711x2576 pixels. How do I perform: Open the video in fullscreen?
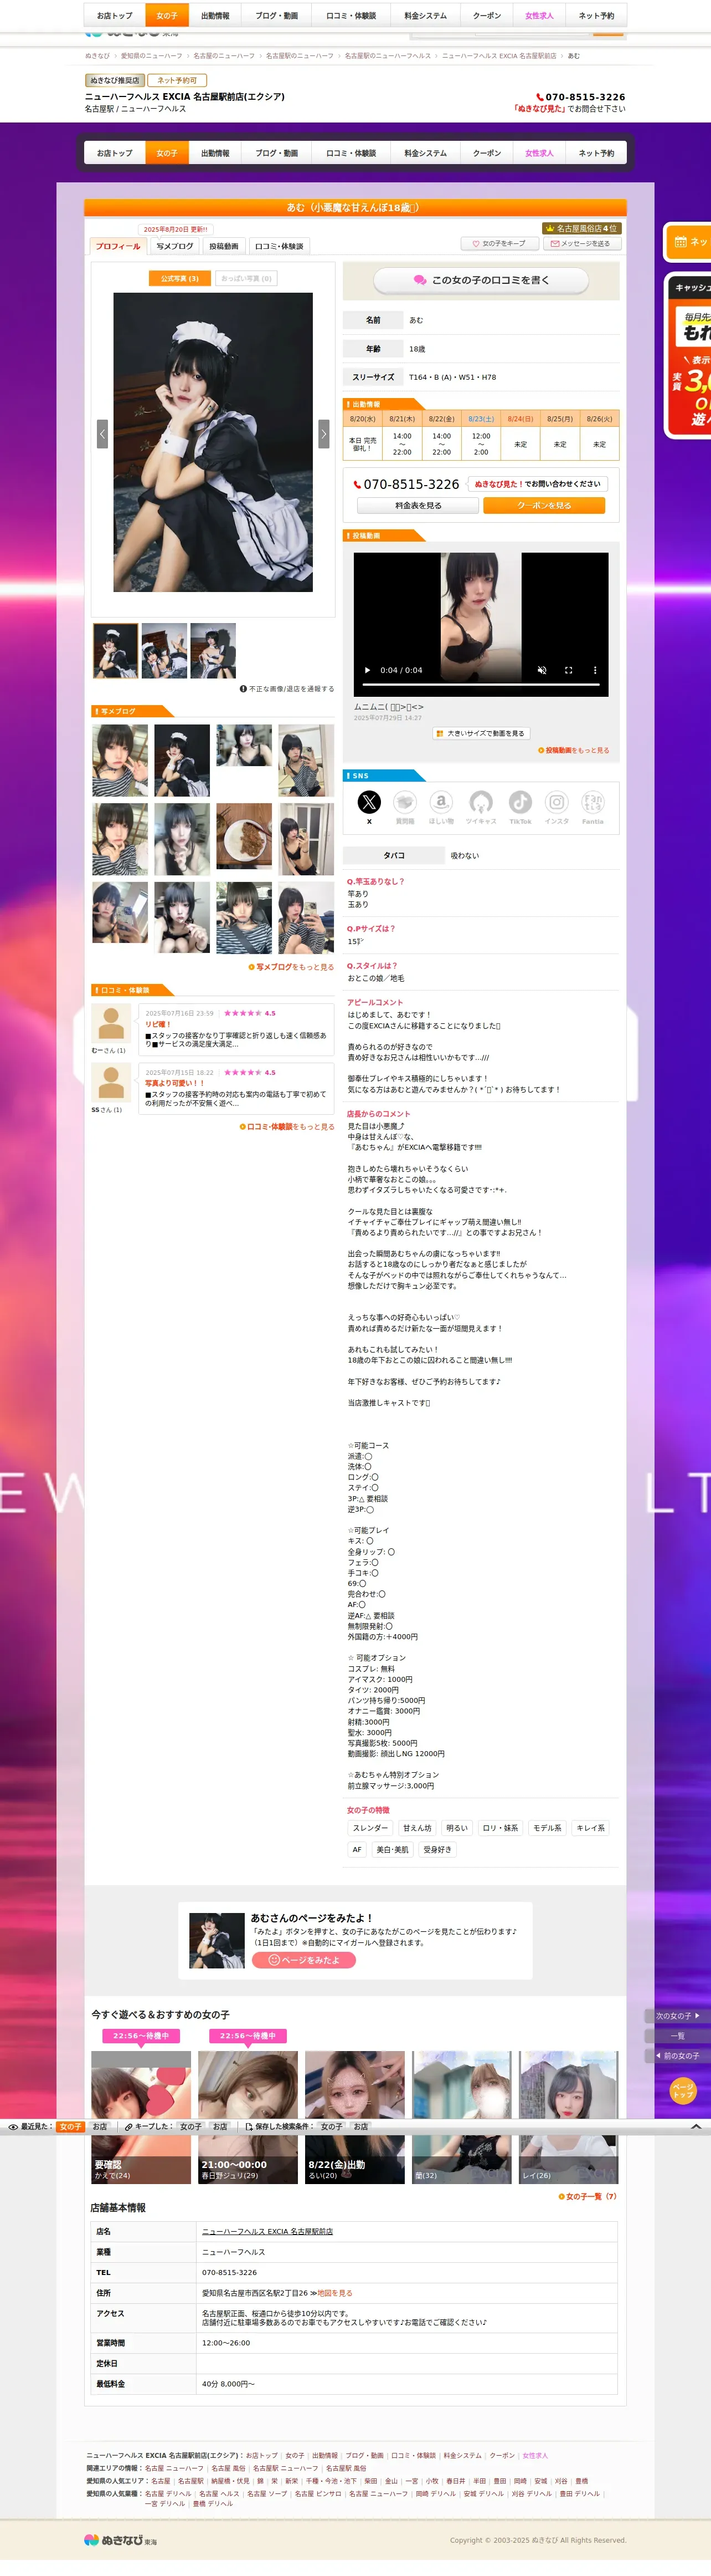(568, 670)
